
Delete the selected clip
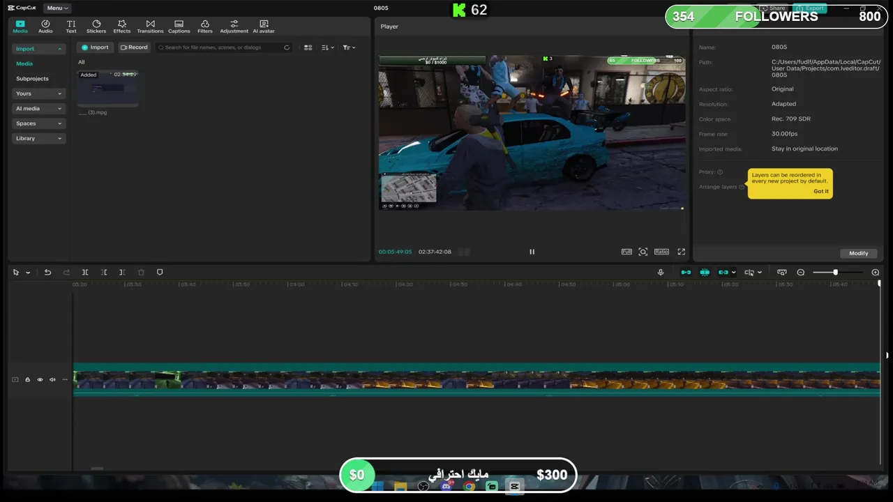pyautogui.click(x=141, y=272)
